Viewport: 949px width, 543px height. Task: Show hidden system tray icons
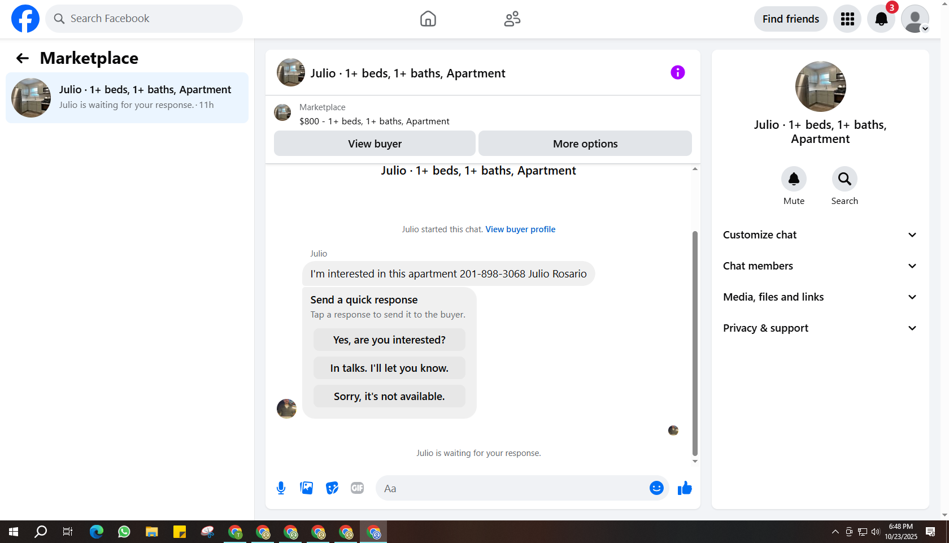[835, 532]
